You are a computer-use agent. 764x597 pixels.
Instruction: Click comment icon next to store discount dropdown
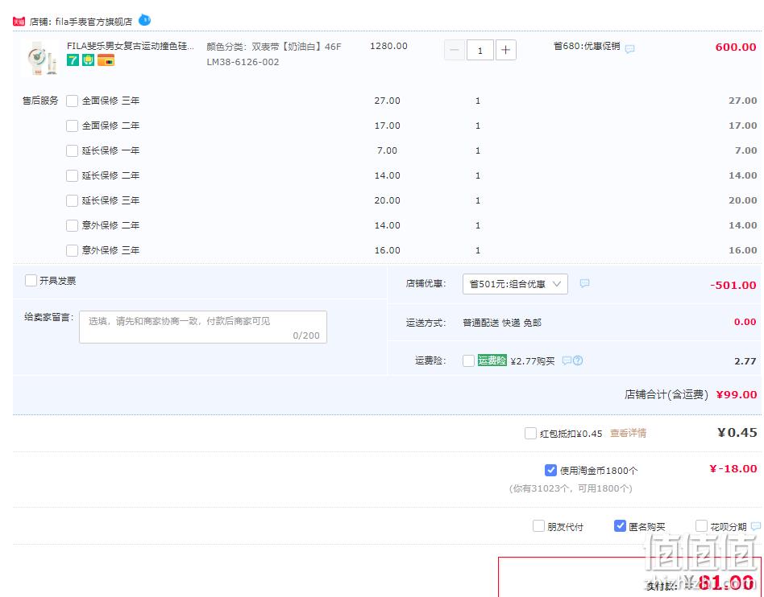(585, 283)
